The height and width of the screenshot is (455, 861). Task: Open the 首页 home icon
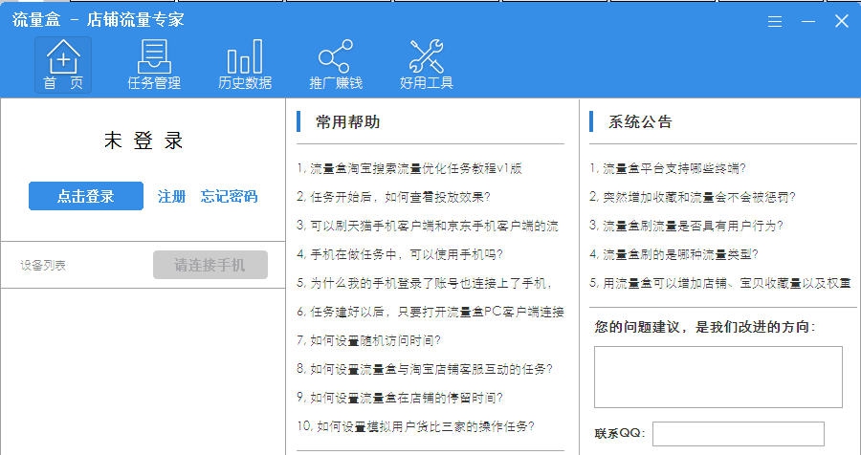coord(63,65)
